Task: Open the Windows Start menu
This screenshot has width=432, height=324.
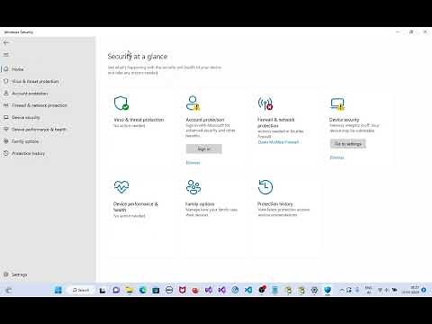Action: click(x=58, y=290)
